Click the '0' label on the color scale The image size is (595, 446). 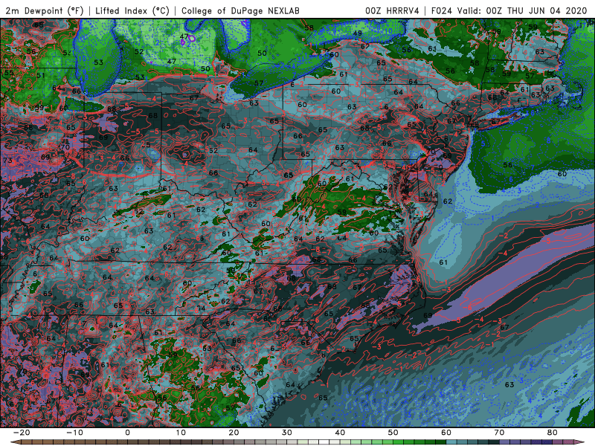[127, 433]
